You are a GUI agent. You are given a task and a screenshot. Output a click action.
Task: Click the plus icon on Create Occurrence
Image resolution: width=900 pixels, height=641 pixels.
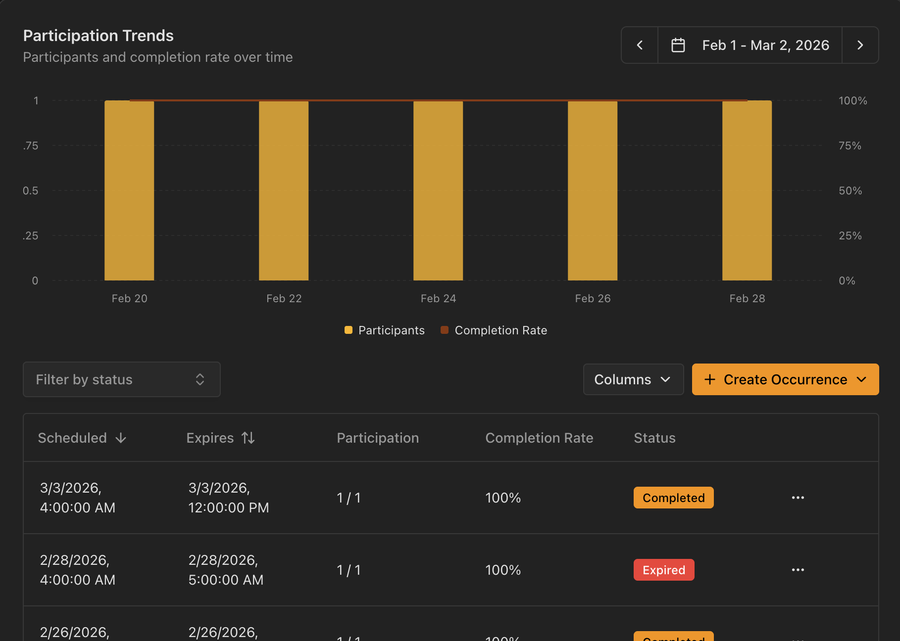(x=710, y=379)
